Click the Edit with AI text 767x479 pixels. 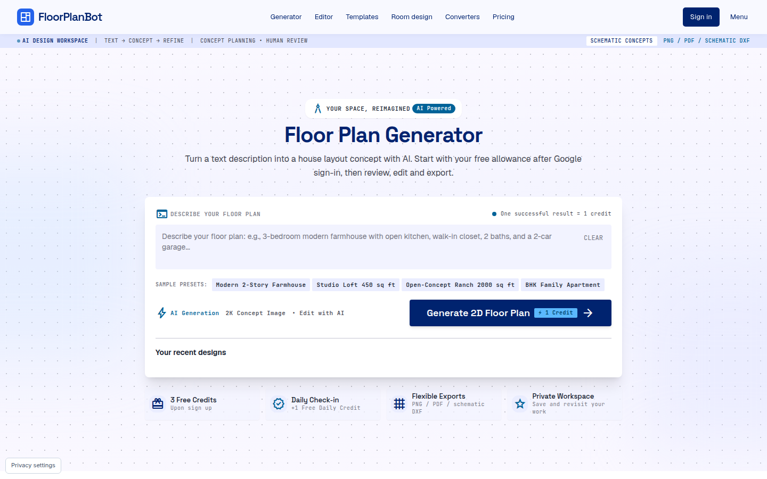[322, 313]
